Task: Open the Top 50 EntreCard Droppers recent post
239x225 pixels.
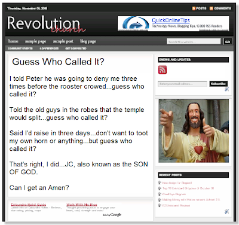Action: (x=188, y=188)
